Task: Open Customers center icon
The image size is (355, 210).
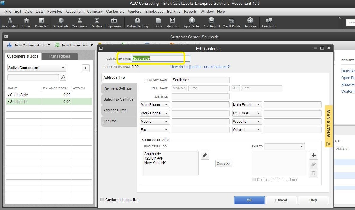Action: pos(80,23)
